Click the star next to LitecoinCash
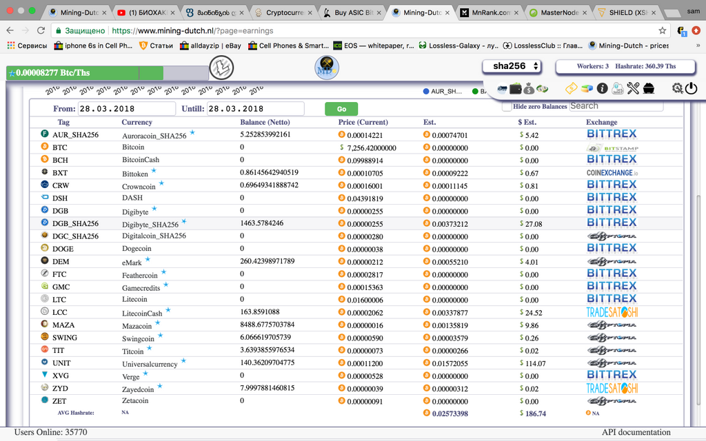706x441 pixels. coord(168,310)
